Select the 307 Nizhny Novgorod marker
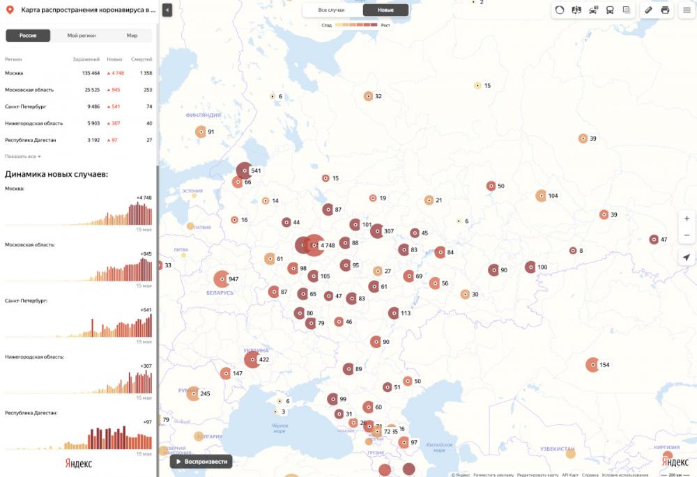The height and width of the screenshot is (477, 697). pos(377,231)
